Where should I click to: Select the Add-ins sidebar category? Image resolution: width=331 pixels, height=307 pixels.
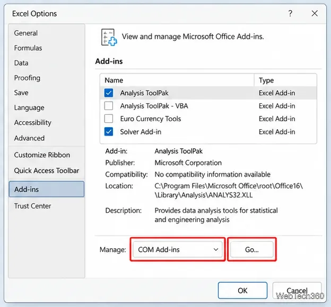pyautogui.click(x=47, y=189)
